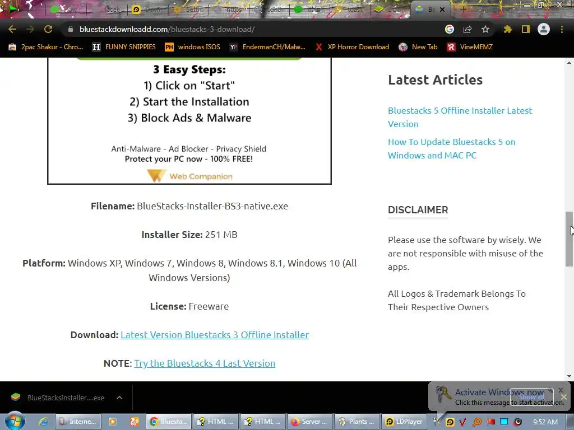Click the 9:52 AM system clock
The height and width of the screenshot is (430, 574).
(x=545, y=422)
